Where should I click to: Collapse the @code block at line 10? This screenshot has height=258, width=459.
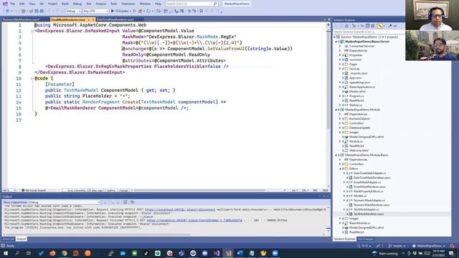32,78
